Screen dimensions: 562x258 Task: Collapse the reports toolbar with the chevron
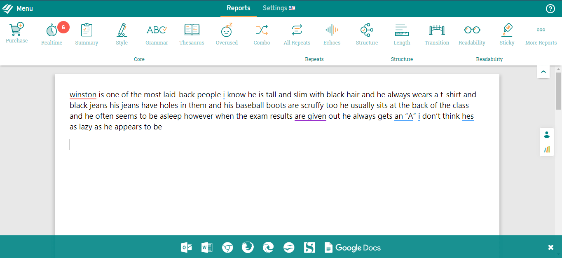tap(543, 72)
